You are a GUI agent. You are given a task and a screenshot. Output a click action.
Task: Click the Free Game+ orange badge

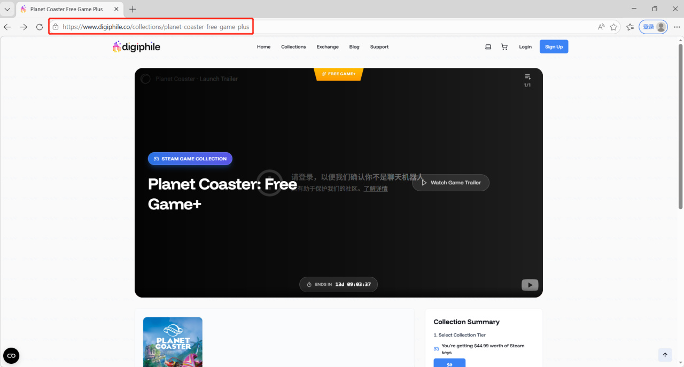(x=339, y=74)
